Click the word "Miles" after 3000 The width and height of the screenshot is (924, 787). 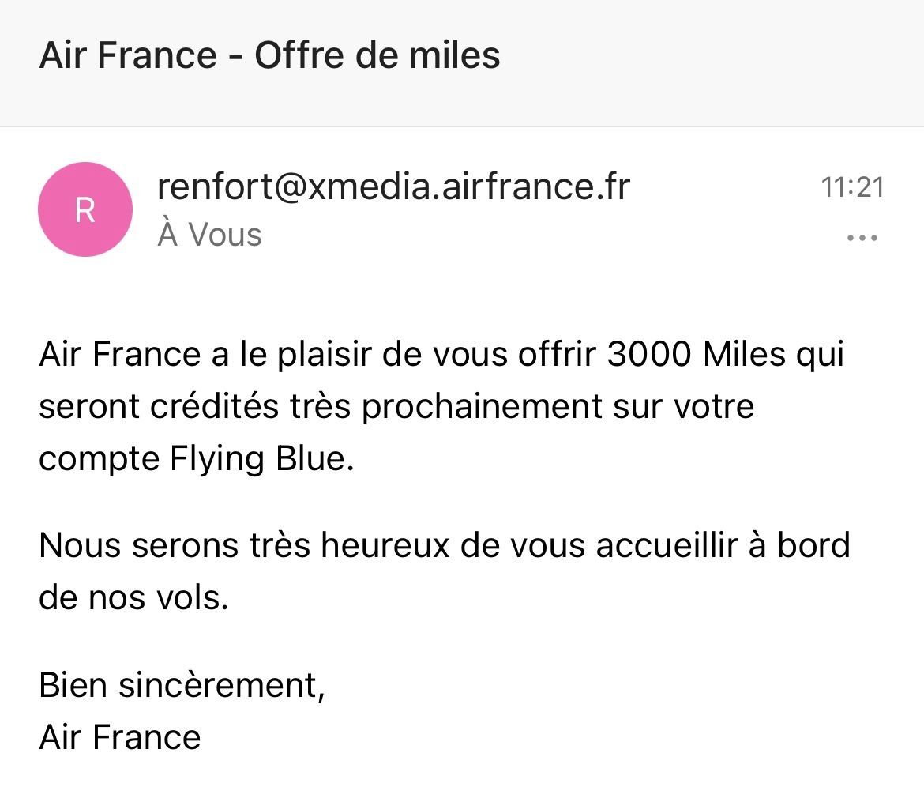(x=744, y=355)
